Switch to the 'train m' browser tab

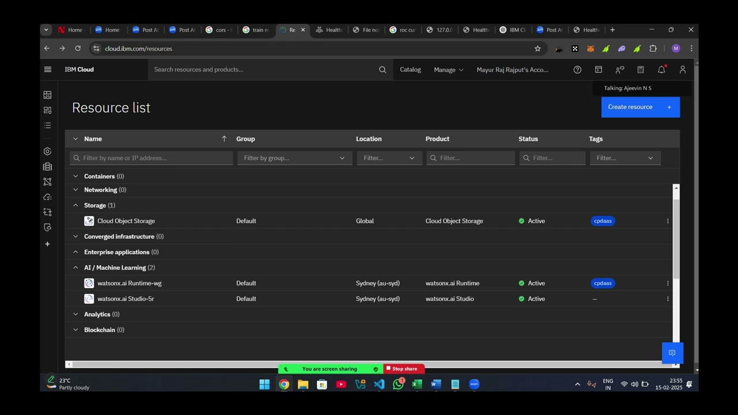[256, 30]
